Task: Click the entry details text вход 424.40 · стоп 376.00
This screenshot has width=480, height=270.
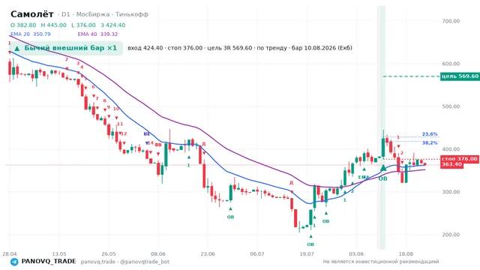Action: click(165, 48)
